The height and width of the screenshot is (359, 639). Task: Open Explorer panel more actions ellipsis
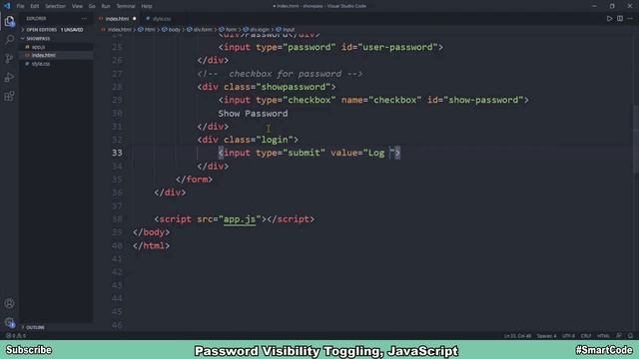pos(84,18)
